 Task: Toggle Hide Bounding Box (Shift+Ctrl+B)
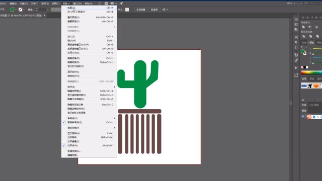(x=89, y=91)
